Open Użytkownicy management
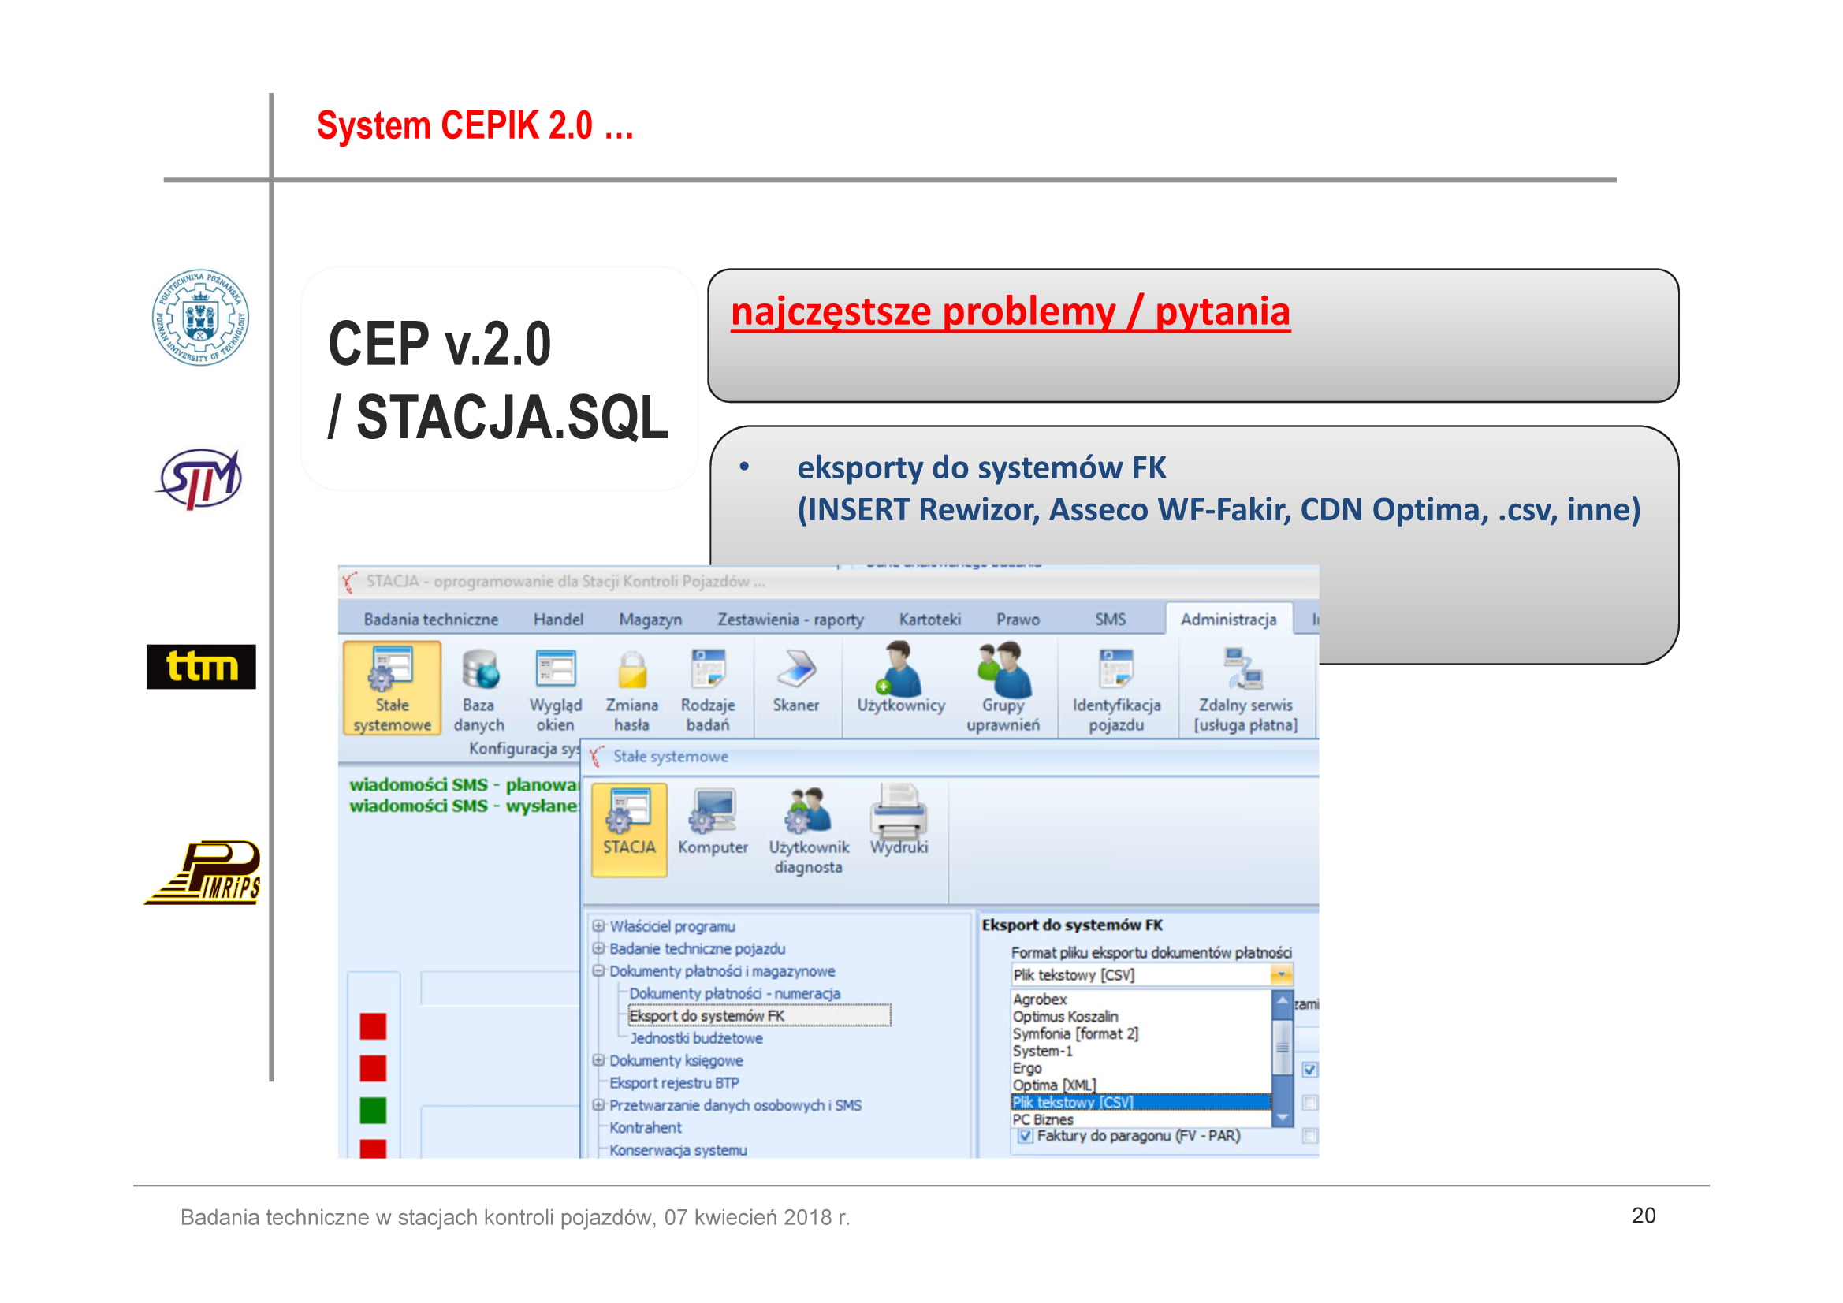This screenshot has width=1843, height=1303. pos(901,679)
